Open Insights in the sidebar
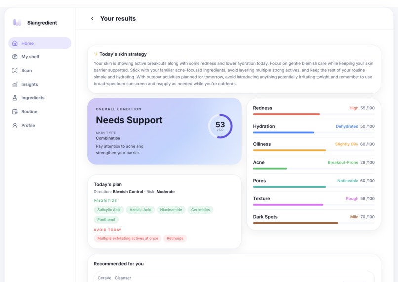 click(40, 84)
